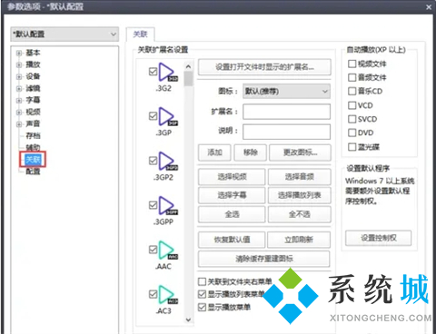Expand the 设备 tree node
This screenshot has width=436, height=334.
(x=19, y=76)
